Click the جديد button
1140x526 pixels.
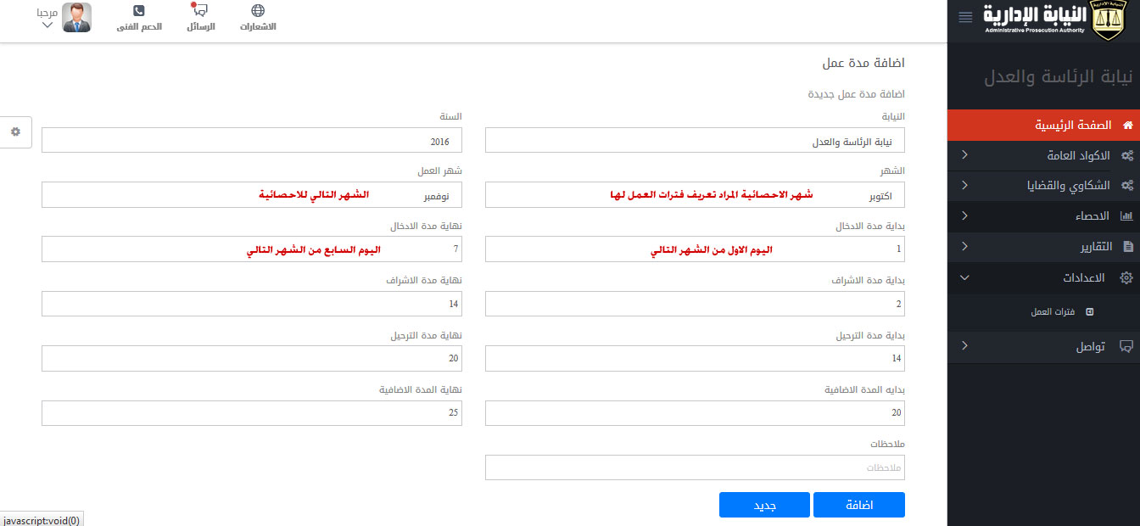[x=765, y=505]
